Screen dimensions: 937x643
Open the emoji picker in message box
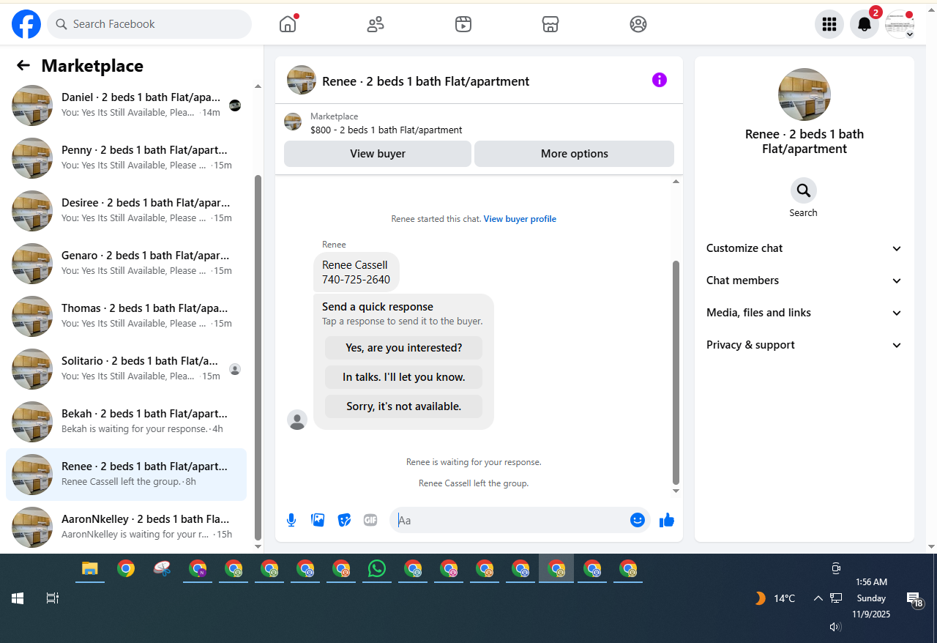(x=638, y=520)
